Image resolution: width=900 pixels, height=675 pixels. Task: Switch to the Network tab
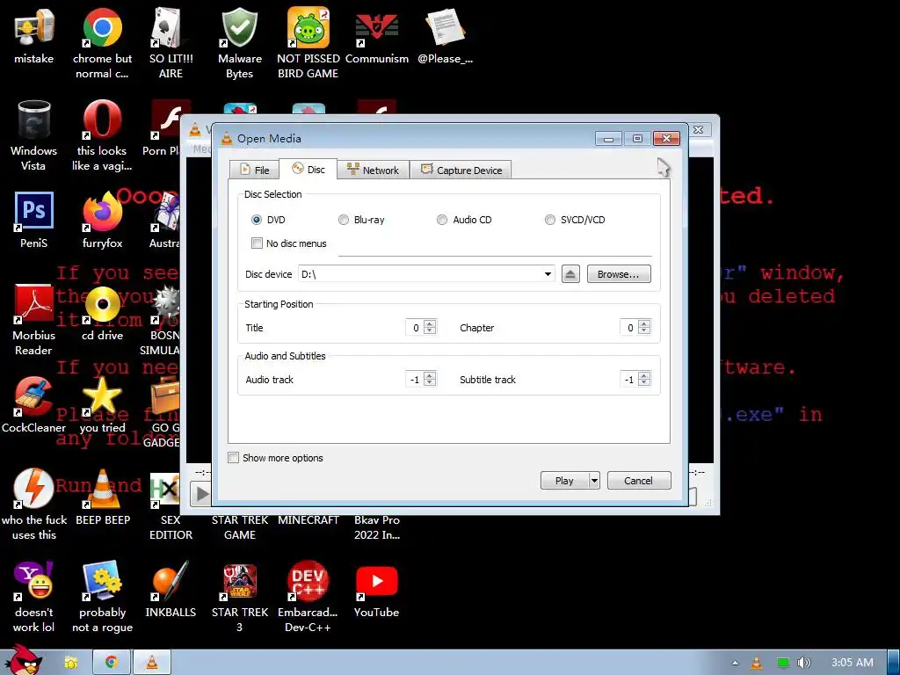tap(373, 170)
